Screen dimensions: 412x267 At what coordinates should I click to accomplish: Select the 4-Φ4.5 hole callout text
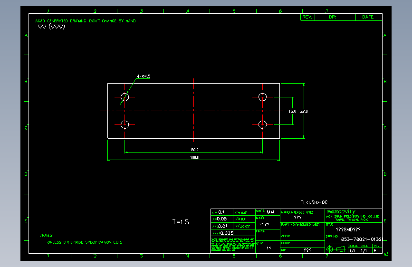point(144,76)
